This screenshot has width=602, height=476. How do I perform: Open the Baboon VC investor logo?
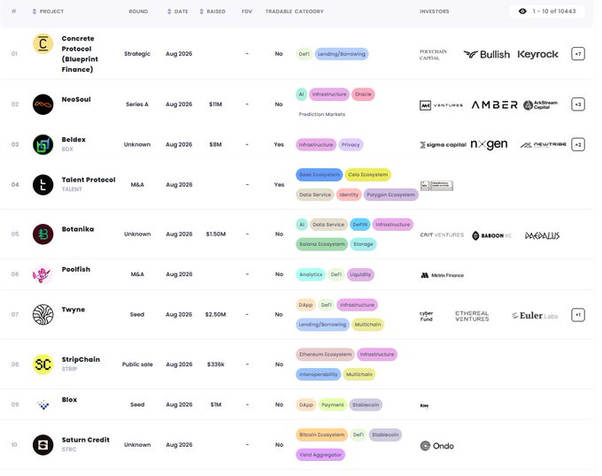tap(492, 235)
